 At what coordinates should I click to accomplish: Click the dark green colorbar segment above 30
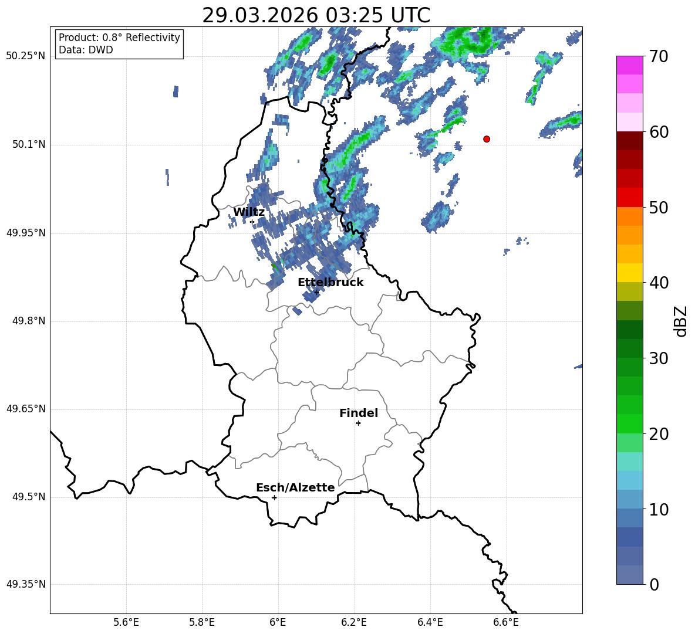629,348
